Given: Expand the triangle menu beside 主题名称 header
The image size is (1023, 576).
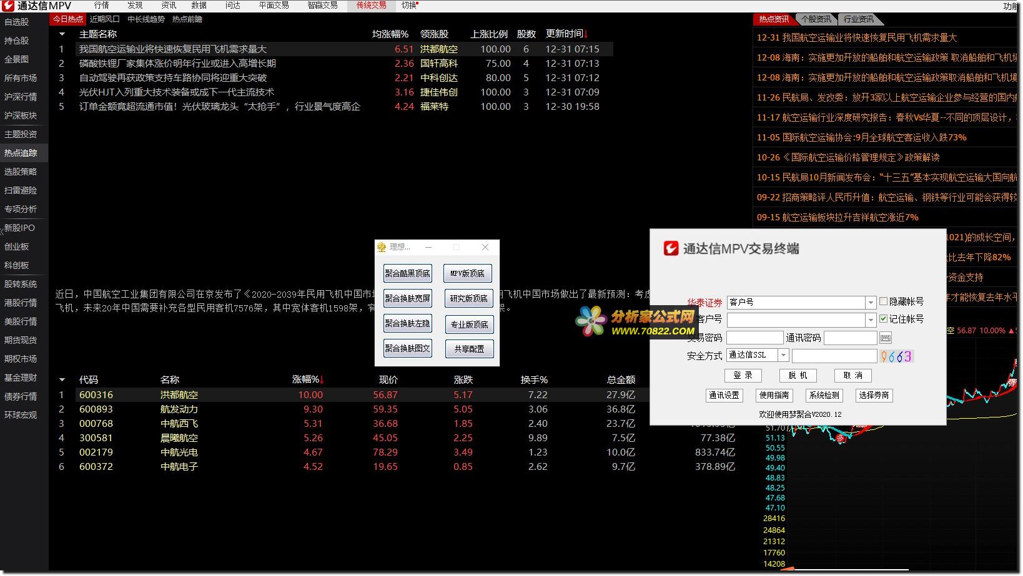Looking at the screenshot, I should 62,34.
